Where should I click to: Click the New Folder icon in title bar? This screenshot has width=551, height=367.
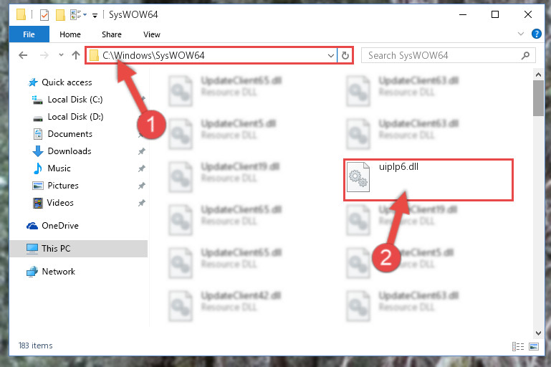(x=60, y=15)
